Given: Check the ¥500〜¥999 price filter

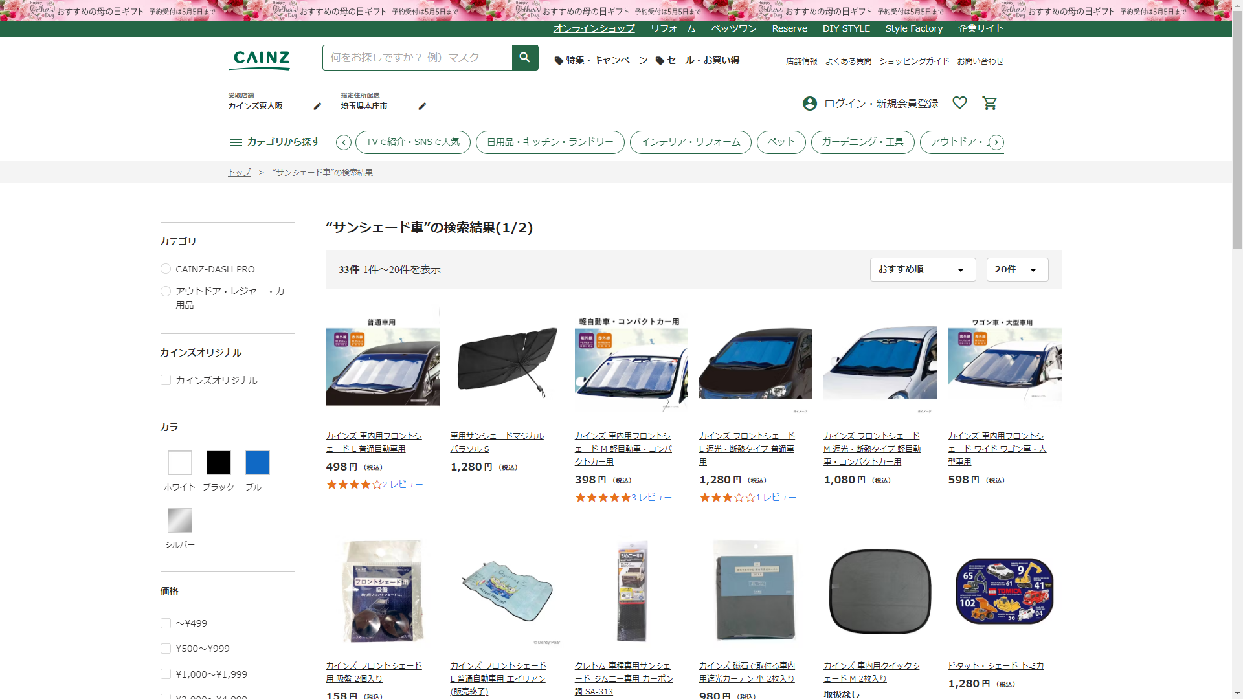Looking at the screenshot, I should click(x=166, y=649).
